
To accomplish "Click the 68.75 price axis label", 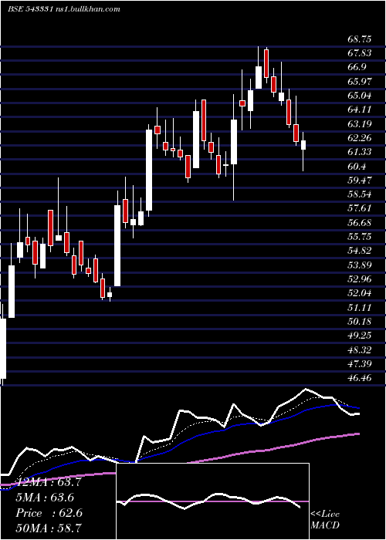I will [x=360, y=39].
